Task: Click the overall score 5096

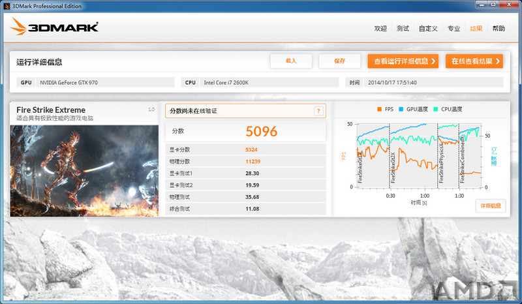Action: click(262, 131)
